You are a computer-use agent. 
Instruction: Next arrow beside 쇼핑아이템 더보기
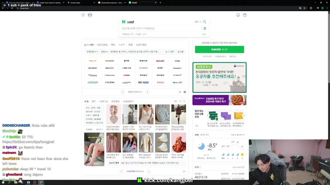149,171
